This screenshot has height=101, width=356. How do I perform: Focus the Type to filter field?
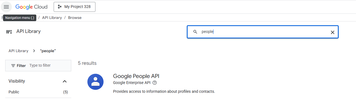pyautogui.click(x=48, y=65)
